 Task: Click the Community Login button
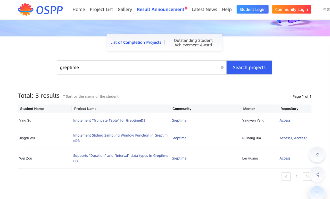[x=291, y=10]
